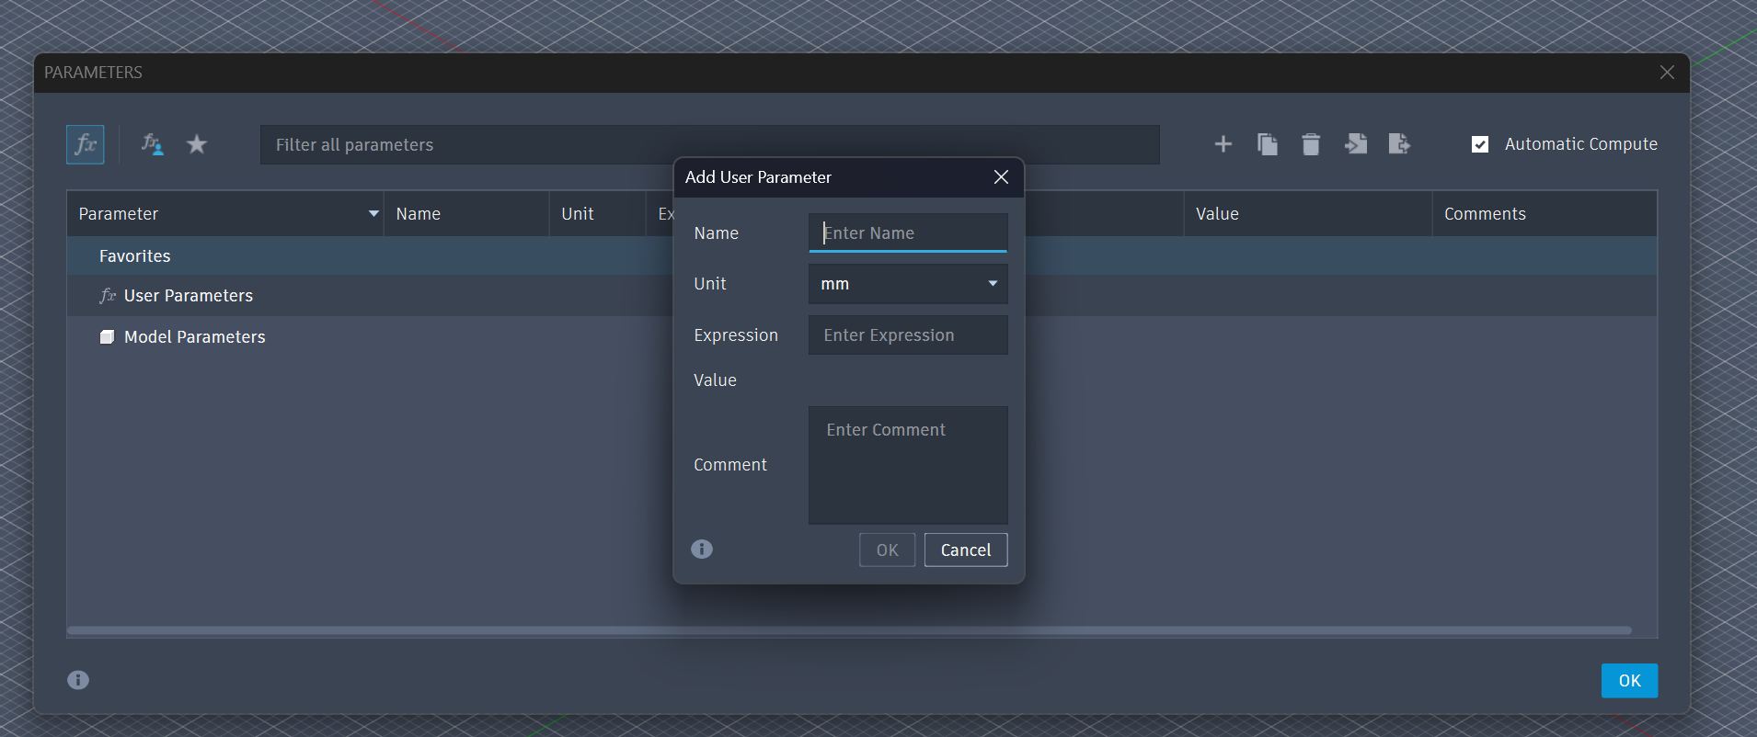
Task: Select the Favorites row
Action: coord(862,255)
